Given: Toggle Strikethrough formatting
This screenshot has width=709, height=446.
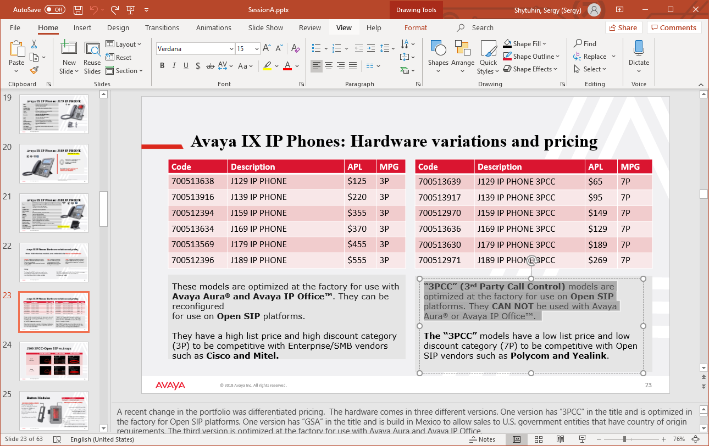Looking at the screenshot, I should click(x=209, y=66).
